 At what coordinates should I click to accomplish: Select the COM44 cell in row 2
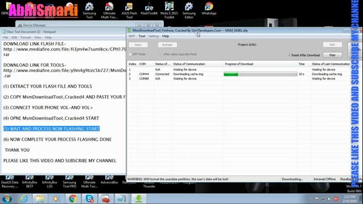click(144, 74)
